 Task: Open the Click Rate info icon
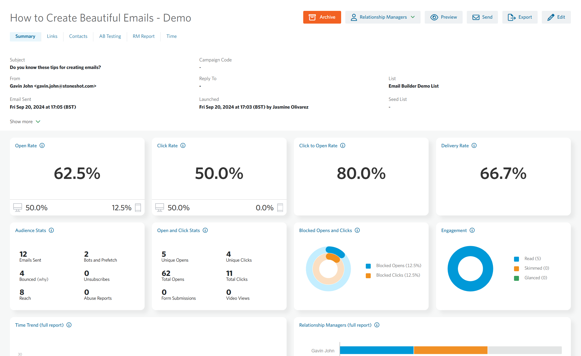click(x=183, y=145)
